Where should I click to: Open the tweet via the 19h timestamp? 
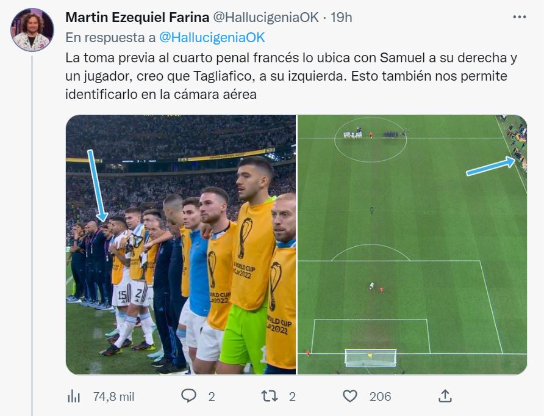coord(341,17)
